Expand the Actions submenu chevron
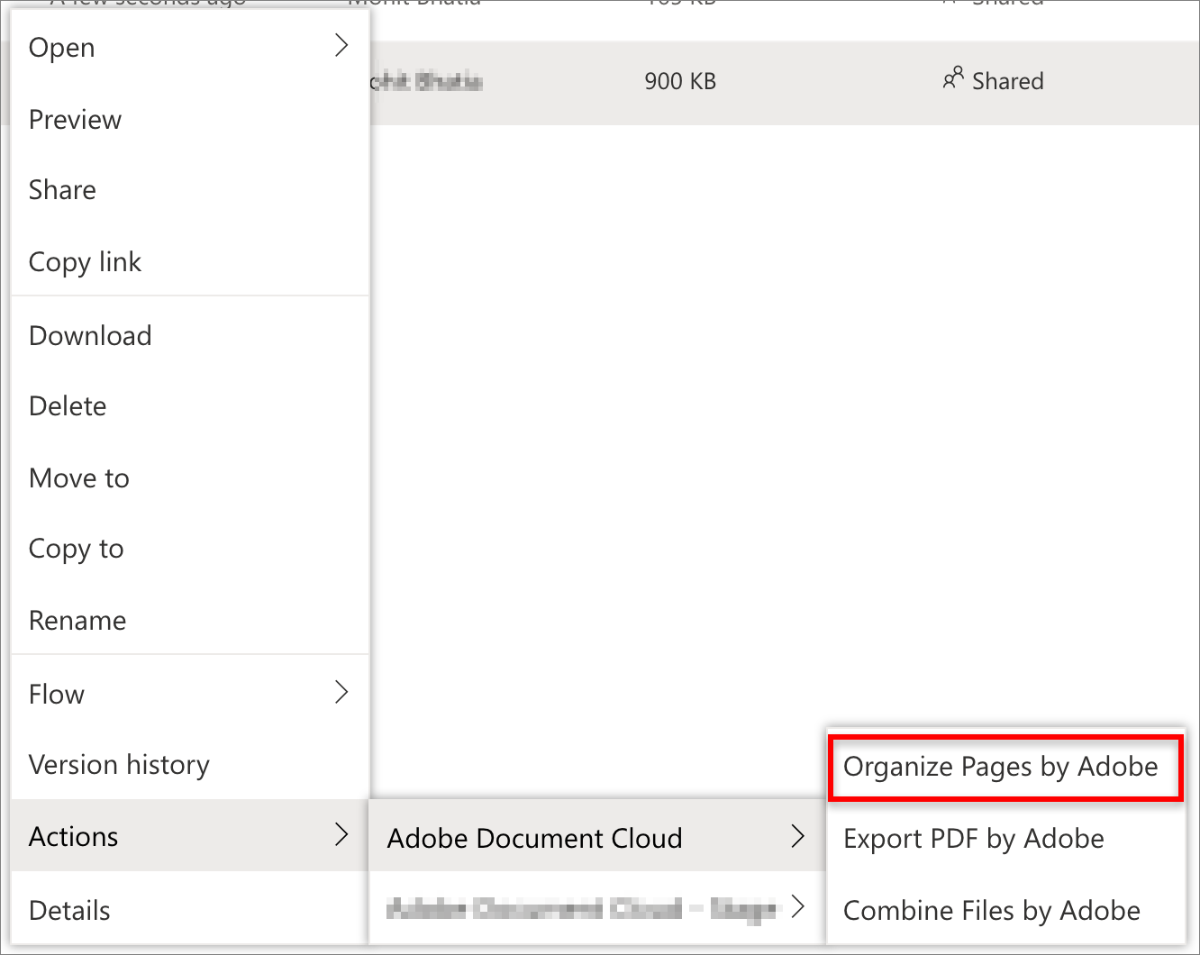 (x=341, y=835)
